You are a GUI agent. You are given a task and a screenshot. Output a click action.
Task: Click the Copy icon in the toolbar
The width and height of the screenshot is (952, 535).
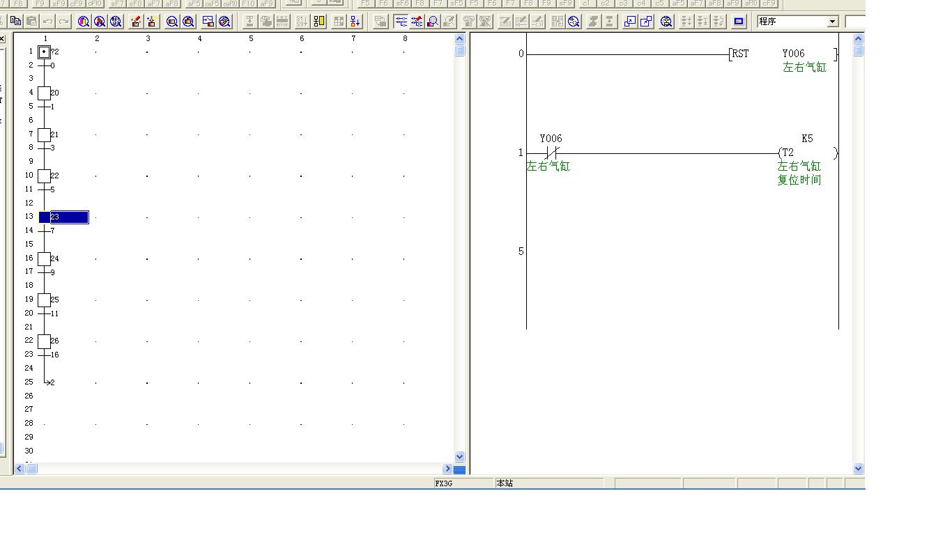click(15, 22)
